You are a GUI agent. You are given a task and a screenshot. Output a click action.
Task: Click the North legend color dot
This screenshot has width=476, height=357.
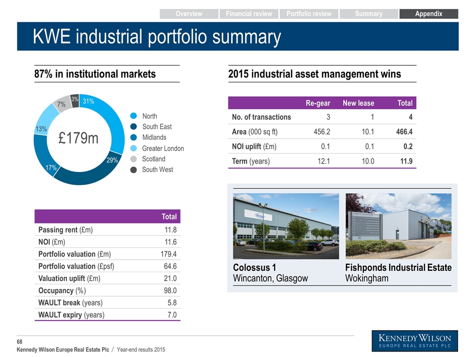point(133,116)
